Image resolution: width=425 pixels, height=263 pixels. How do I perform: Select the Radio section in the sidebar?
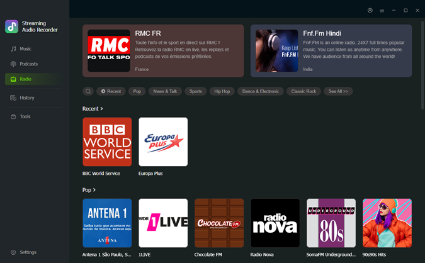33,79
